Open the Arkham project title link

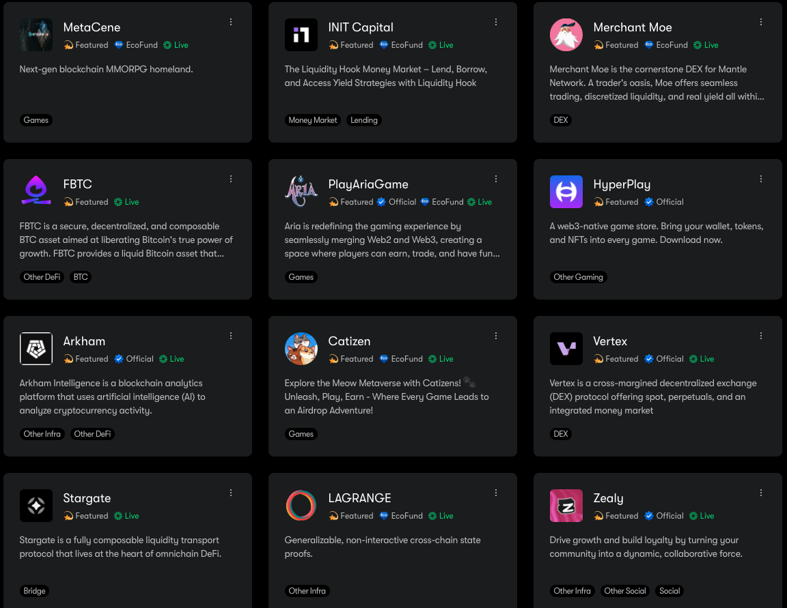click(x=84, y=341)
